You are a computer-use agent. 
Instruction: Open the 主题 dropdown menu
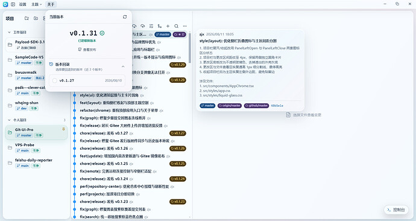36,4
